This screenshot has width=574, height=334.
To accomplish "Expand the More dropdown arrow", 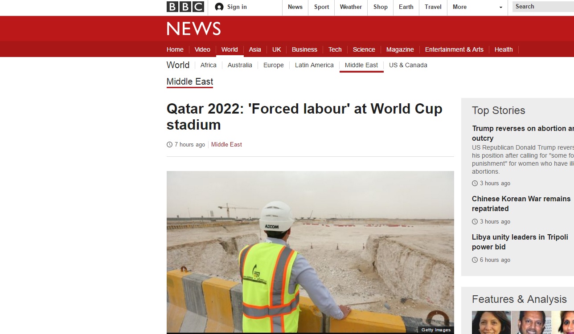I will click(501, 8).
